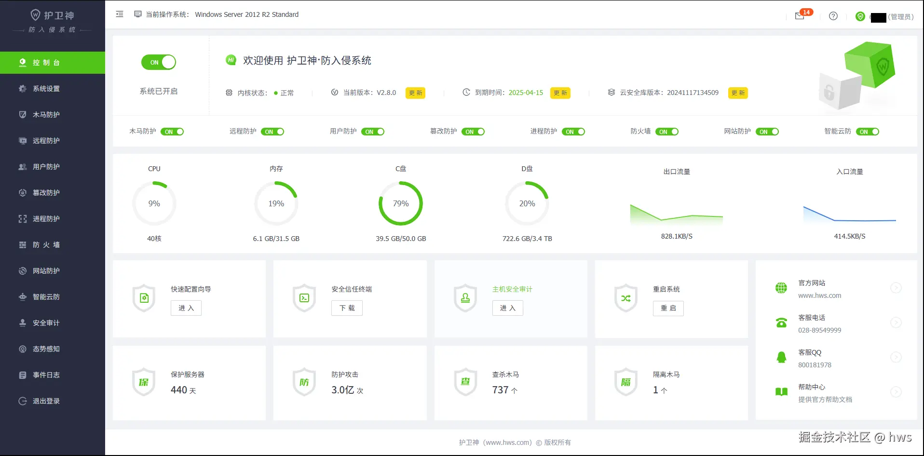Screen dimensions: 924x456
Task: Click the trojan scan shield icon
Action: click(465, 382)
